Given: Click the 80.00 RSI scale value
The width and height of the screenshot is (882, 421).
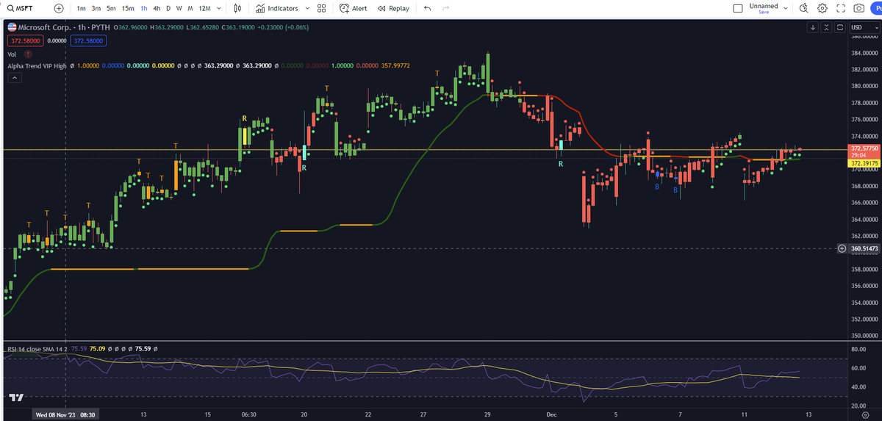Looking at the screenshot, I should (858, 348).
